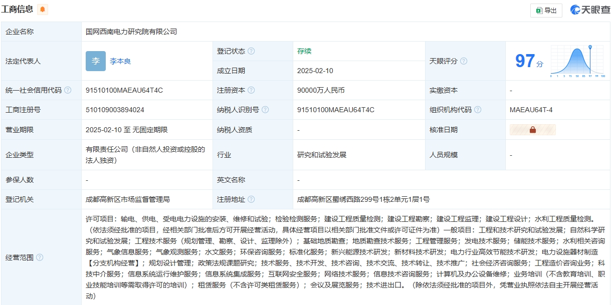Click the 导出 export button

point(546,10)
